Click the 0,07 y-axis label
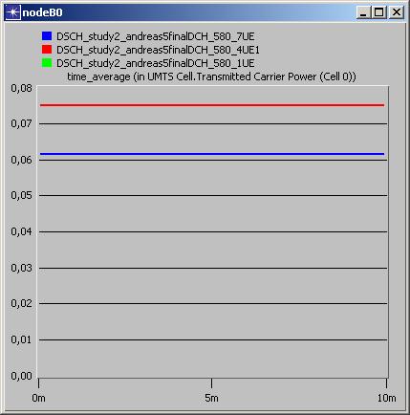Viewport: 410px width, 415px height. pyautogui.click(x=22, y=123)
